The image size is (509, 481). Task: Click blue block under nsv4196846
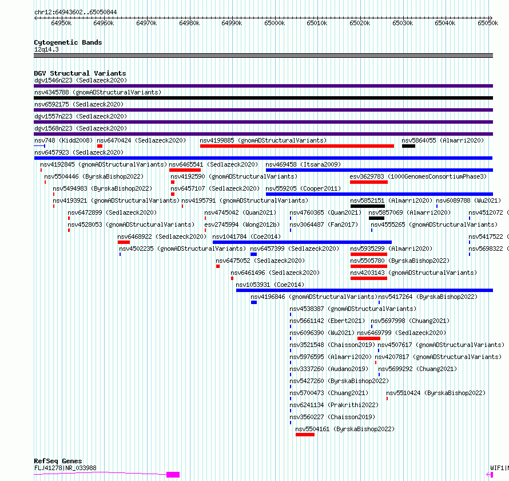[x=254, y=302]
